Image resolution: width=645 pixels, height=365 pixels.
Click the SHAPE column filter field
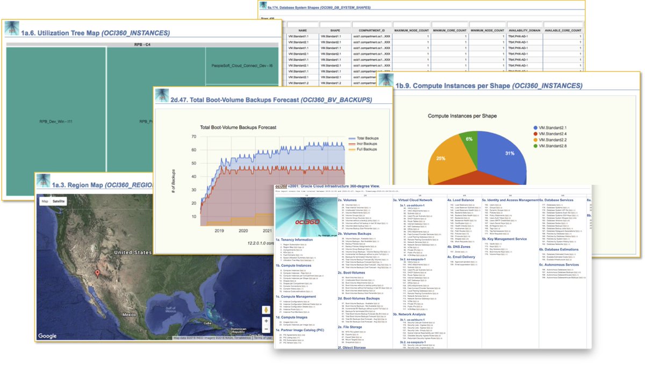[x=335, y=24]
